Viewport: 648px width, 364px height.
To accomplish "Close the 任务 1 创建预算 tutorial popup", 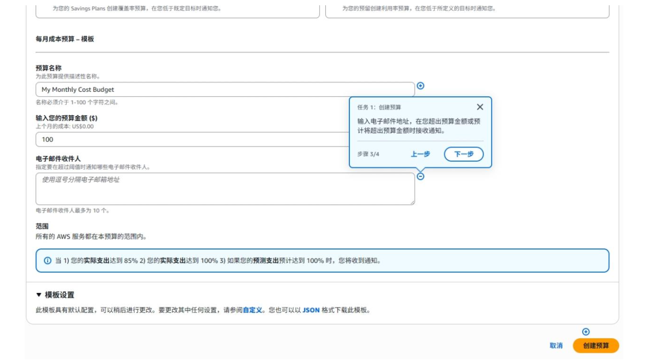I will [480, 107].
